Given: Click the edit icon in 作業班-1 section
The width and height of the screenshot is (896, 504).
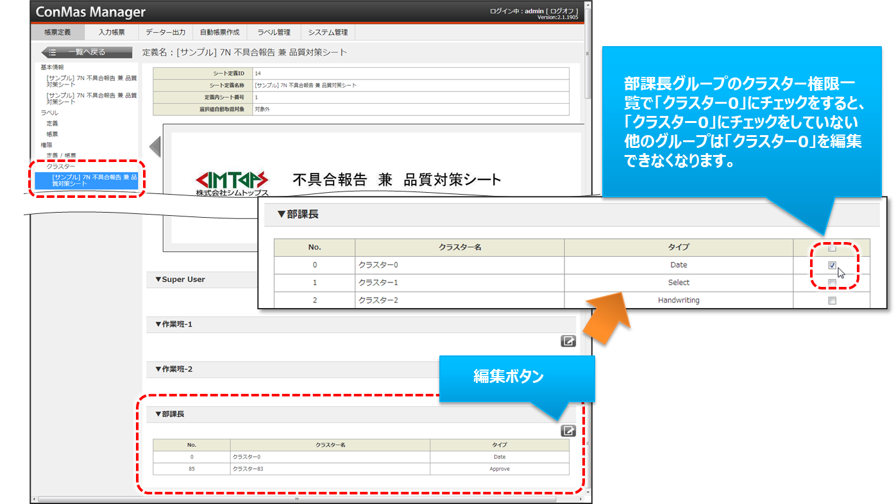Looking at the screenshot, I should (568, 341).
